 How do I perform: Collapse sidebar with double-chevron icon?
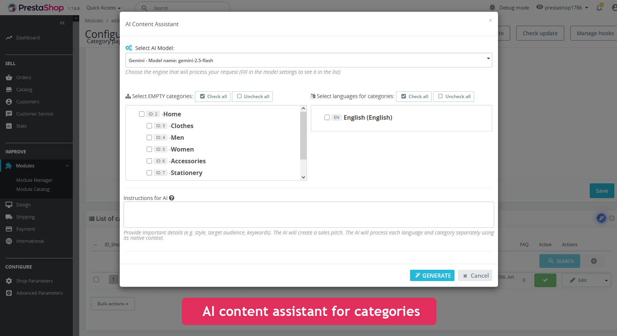pyautogui.click(x=62, y=23)
